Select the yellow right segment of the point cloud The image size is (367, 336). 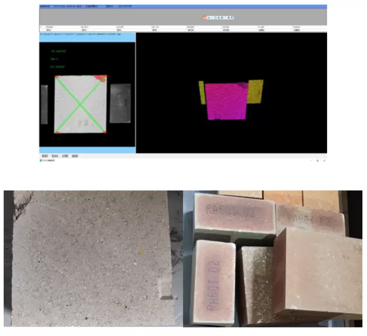pos(255,90)
